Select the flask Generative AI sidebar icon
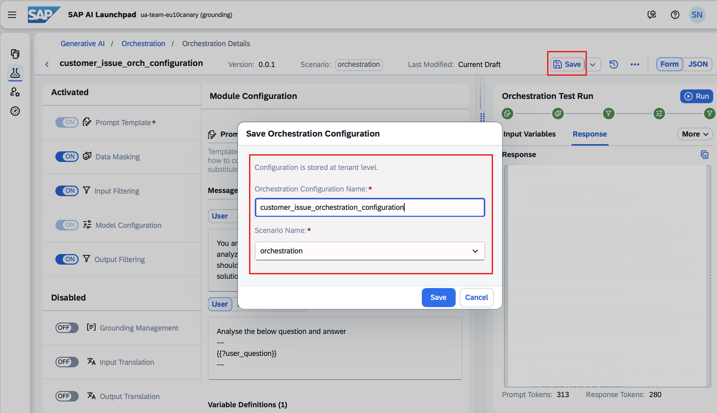Screen dimensions: 717x413 coord(15,73)
